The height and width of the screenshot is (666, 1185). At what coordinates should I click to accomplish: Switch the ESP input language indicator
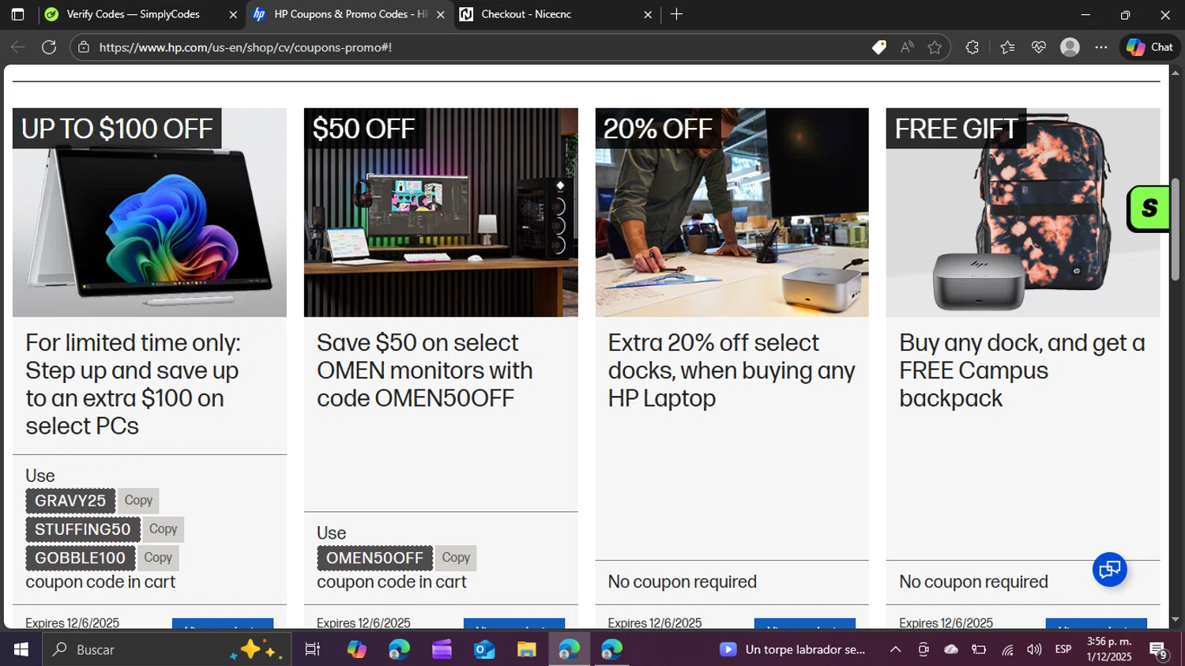tap(1063, 649)
